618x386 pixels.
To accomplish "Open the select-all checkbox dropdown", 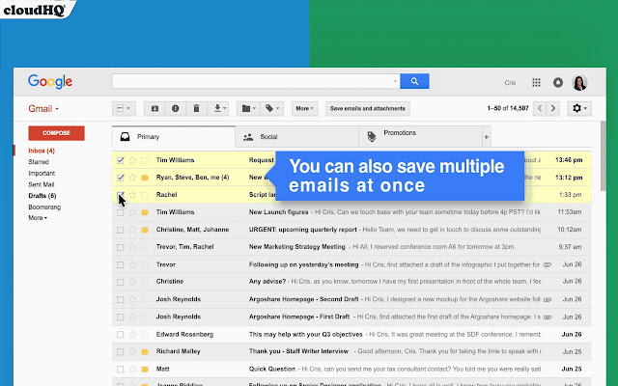I will pos(128,108).
